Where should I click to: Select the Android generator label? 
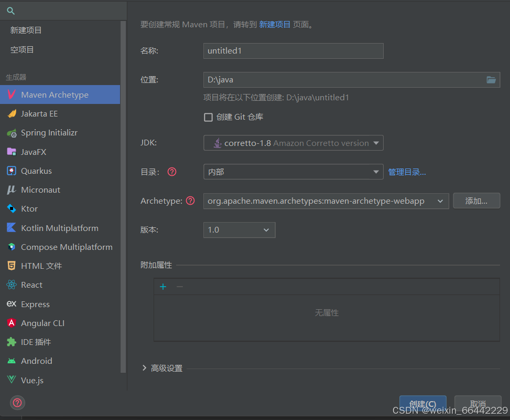(x=37, y=361)
